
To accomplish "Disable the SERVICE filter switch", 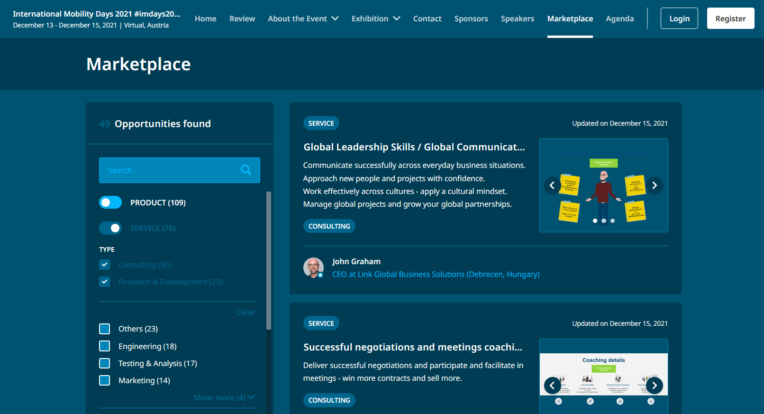I will click(x=110, y=228).
